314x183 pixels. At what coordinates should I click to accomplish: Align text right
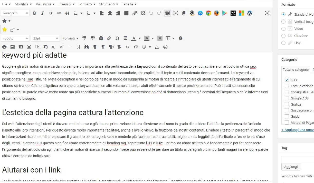click(x=118, y=13)
